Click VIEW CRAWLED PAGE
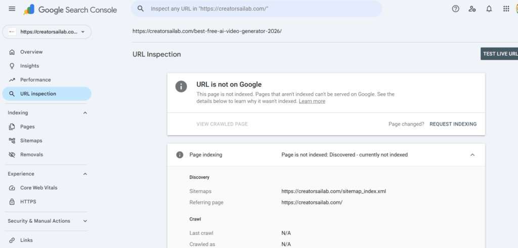Viewport: 518px width, 248px height. pyautogui.click(x=222, y=125)
